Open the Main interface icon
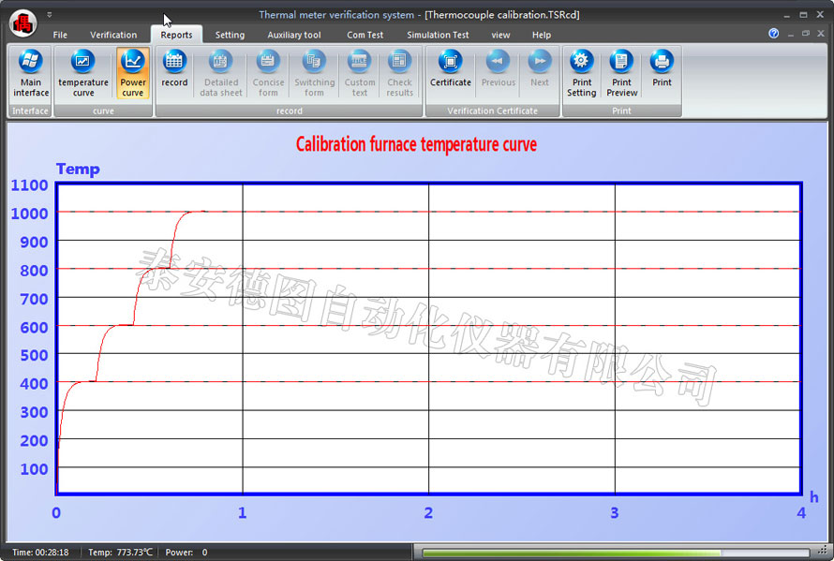The width and height of the screenshot is (834, 561). (x=31, y=73)
